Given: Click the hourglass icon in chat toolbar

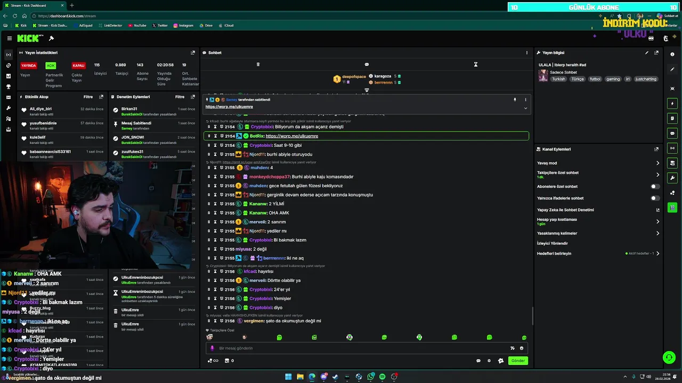Looking at the screenshot, I should coord(476,64).
